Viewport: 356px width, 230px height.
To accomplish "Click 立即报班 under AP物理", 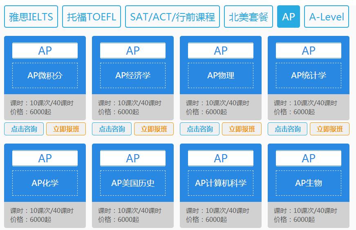I will click(242, 129).
